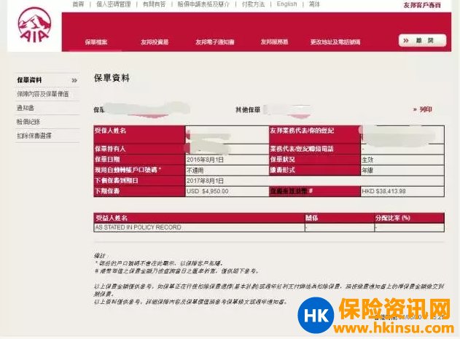The image size is (460, 339).
Task: Open 賠償紀錄 in the sidebar
Action: [x=28, y=122]
